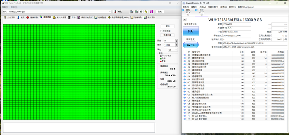
Task: Switch to the 隨機存取 random access tab
Action: pos(136,17)
